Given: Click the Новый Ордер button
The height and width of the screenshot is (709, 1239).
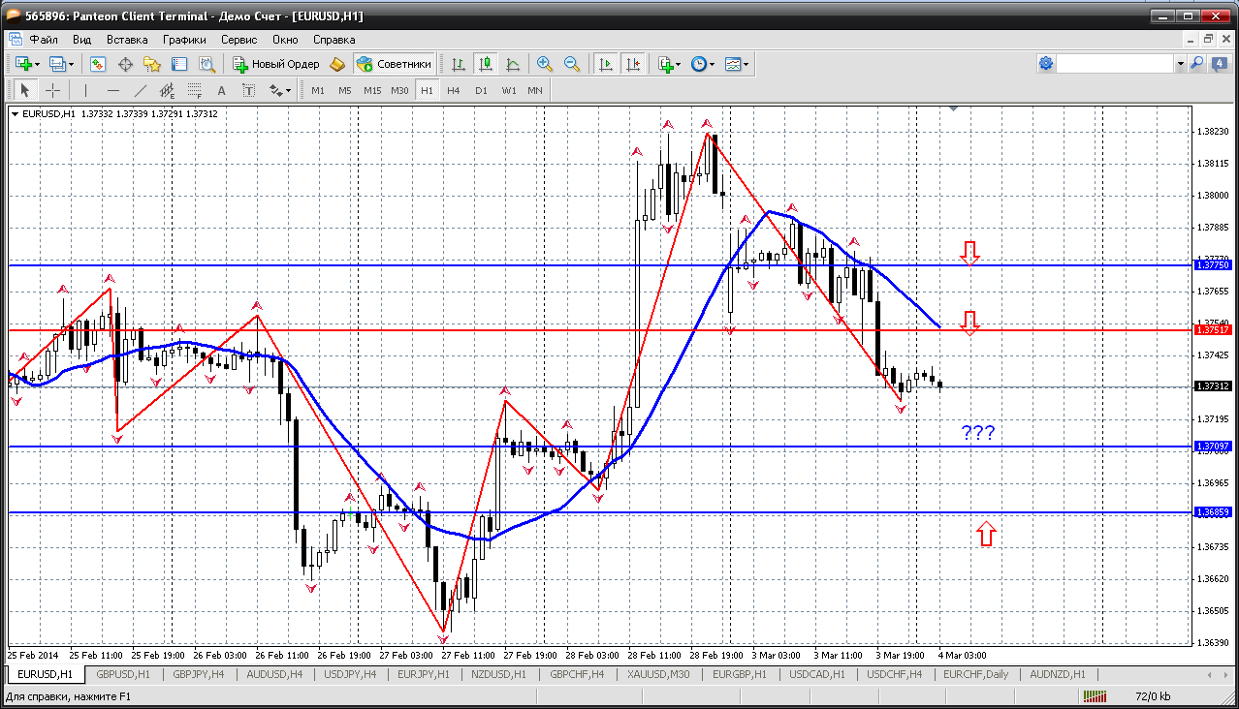Looking at the screenshot, I should click(x=275, y=64).
